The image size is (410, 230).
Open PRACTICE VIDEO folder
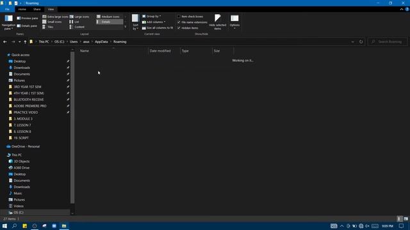click(26, 112)
